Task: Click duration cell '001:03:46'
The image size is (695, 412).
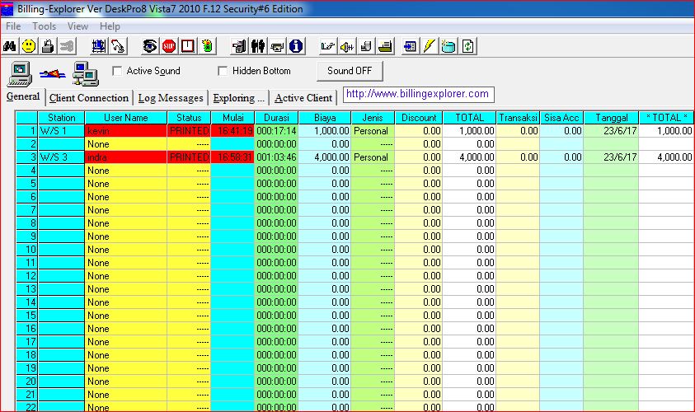Action: pyautogui.click(x=276, y=157)
